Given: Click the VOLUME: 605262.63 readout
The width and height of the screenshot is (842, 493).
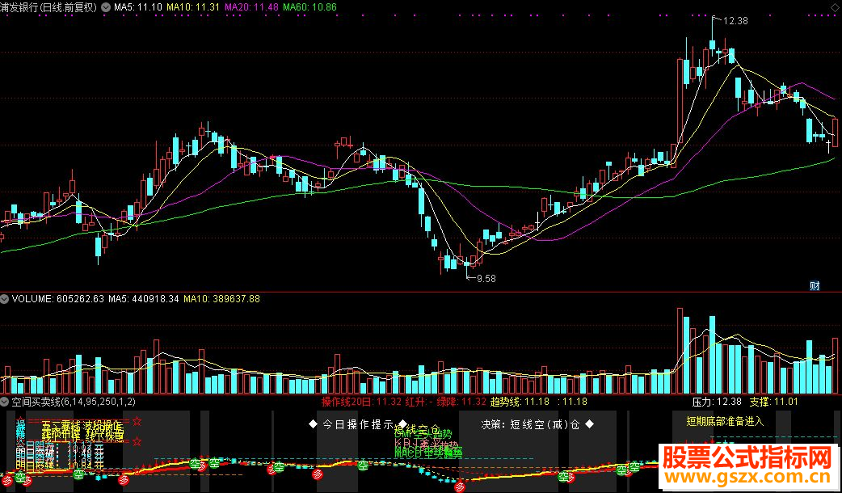Looking at the screenshot, I should pos(58,298).
